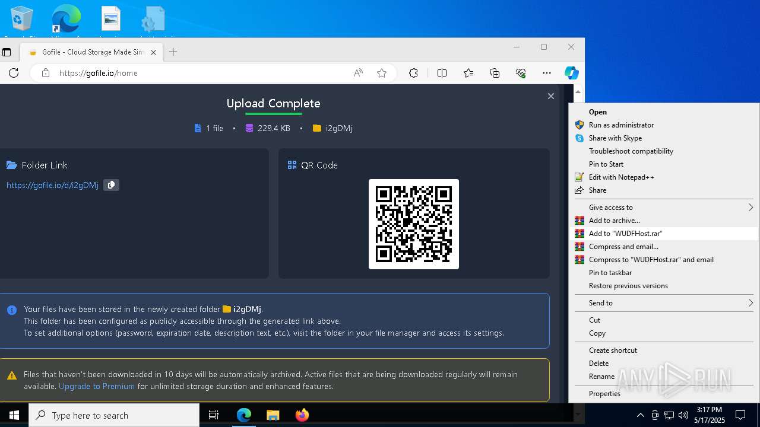Image resolution: width=760 pixels, height=427 pixels.
Task: Select Delete from the context menu
Action: click(664, 364)
